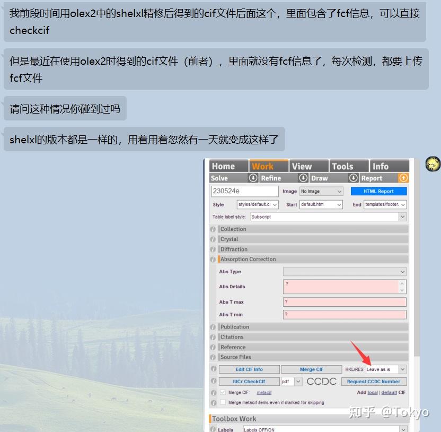Enable merging metacif items marked for skipping
This screenshot has height=432, width=441.
click(x=223, y=402)
